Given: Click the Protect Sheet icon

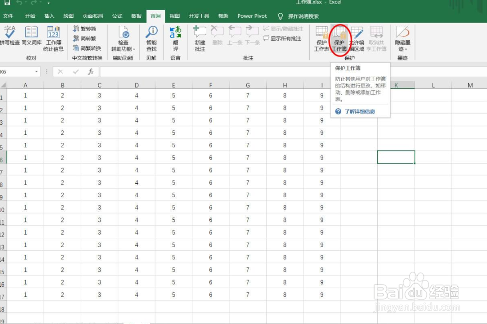Looking at the screenshot, I should [321, 32].
